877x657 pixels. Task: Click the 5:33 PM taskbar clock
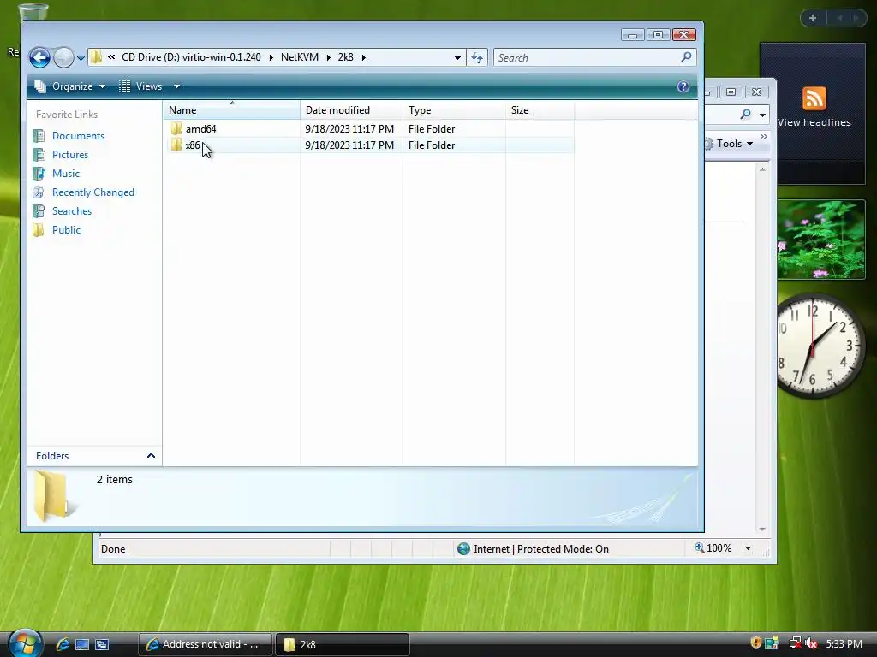tap(844, 644)
